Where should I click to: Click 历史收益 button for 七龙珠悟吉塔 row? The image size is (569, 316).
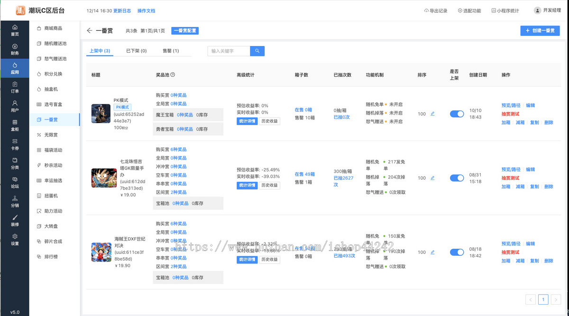(269, 185)
